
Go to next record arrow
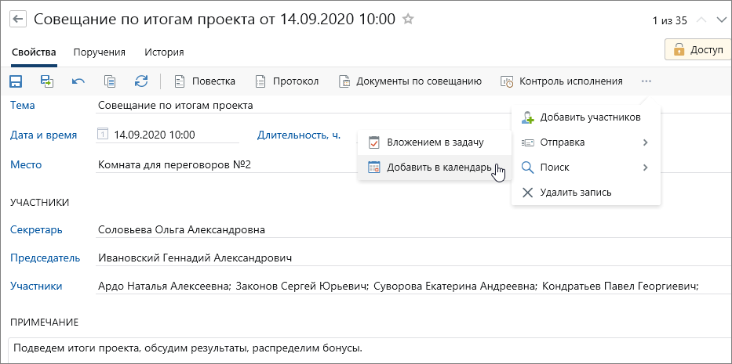[720, 20]
